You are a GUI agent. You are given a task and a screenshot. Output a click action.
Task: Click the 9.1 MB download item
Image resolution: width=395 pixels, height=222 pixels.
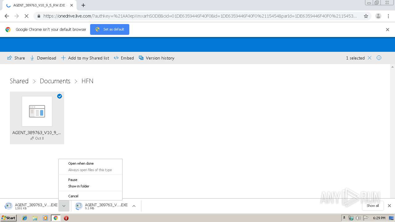pyautogui.click(x=101, y=206)
